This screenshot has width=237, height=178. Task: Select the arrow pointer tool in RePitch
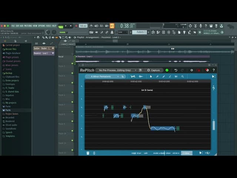point(151,77)
